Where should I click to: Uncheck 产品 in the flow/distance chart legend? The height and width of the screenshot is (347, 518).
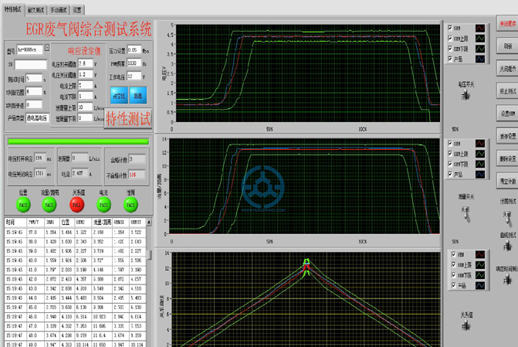[450, 174]
